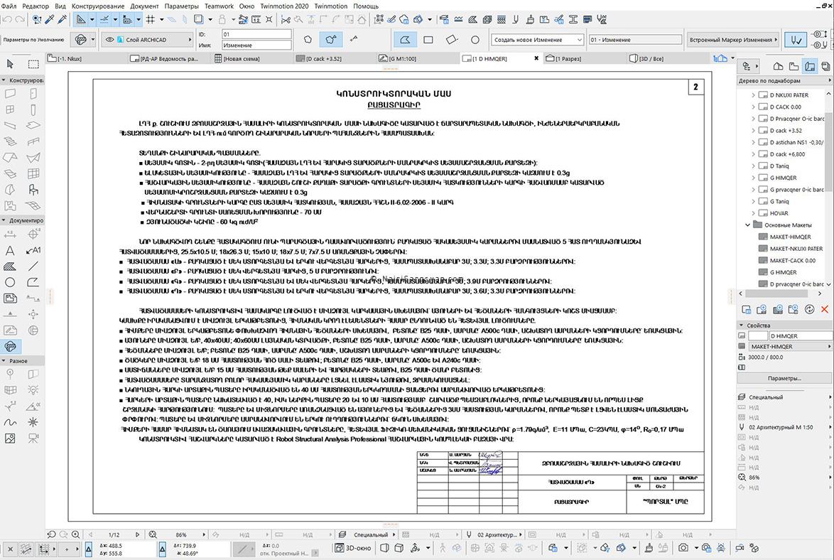Select the Marquee tool in toolbox
The image size is (834, 560).
[33, 65]
